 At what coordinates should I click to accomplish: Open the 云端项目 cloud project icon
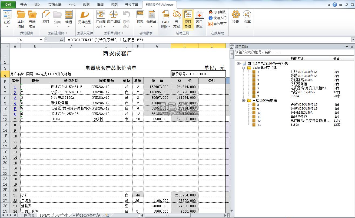32,15
